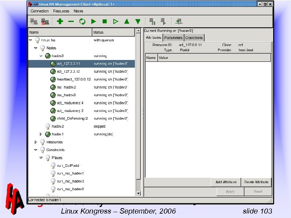Click the solid green start resource icon
Image resolution: width=291 pixels, height=218 pixels.
point(93,22)
